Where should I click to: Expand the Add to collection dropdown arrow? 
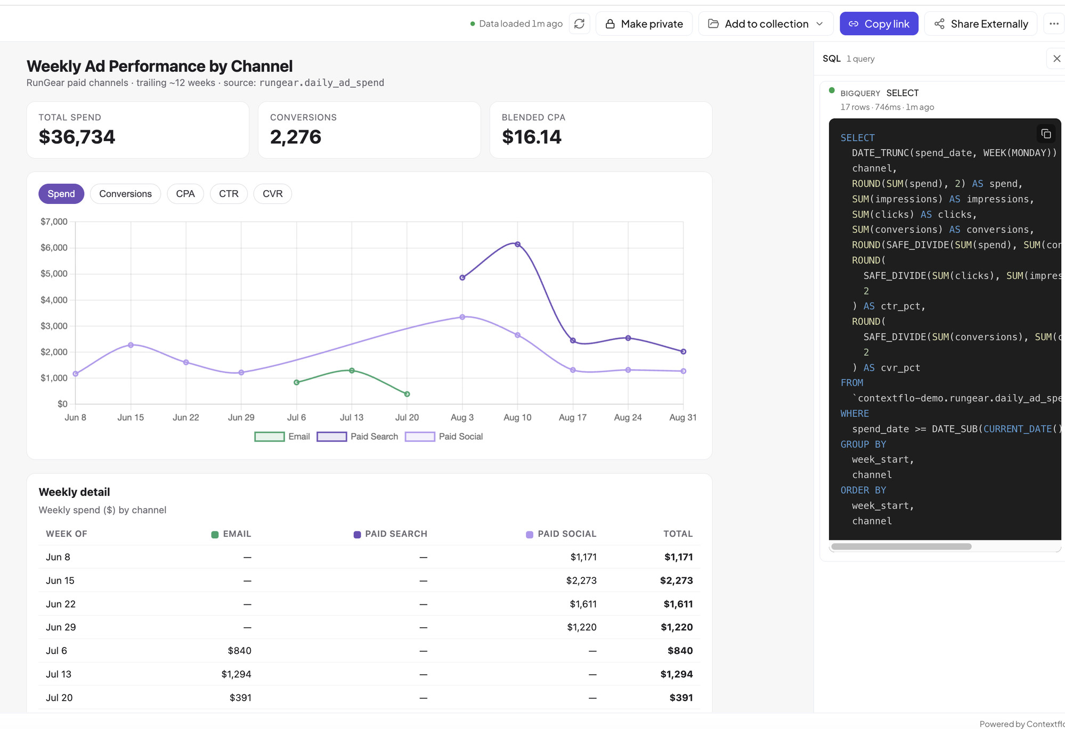(x=820, y=24)
